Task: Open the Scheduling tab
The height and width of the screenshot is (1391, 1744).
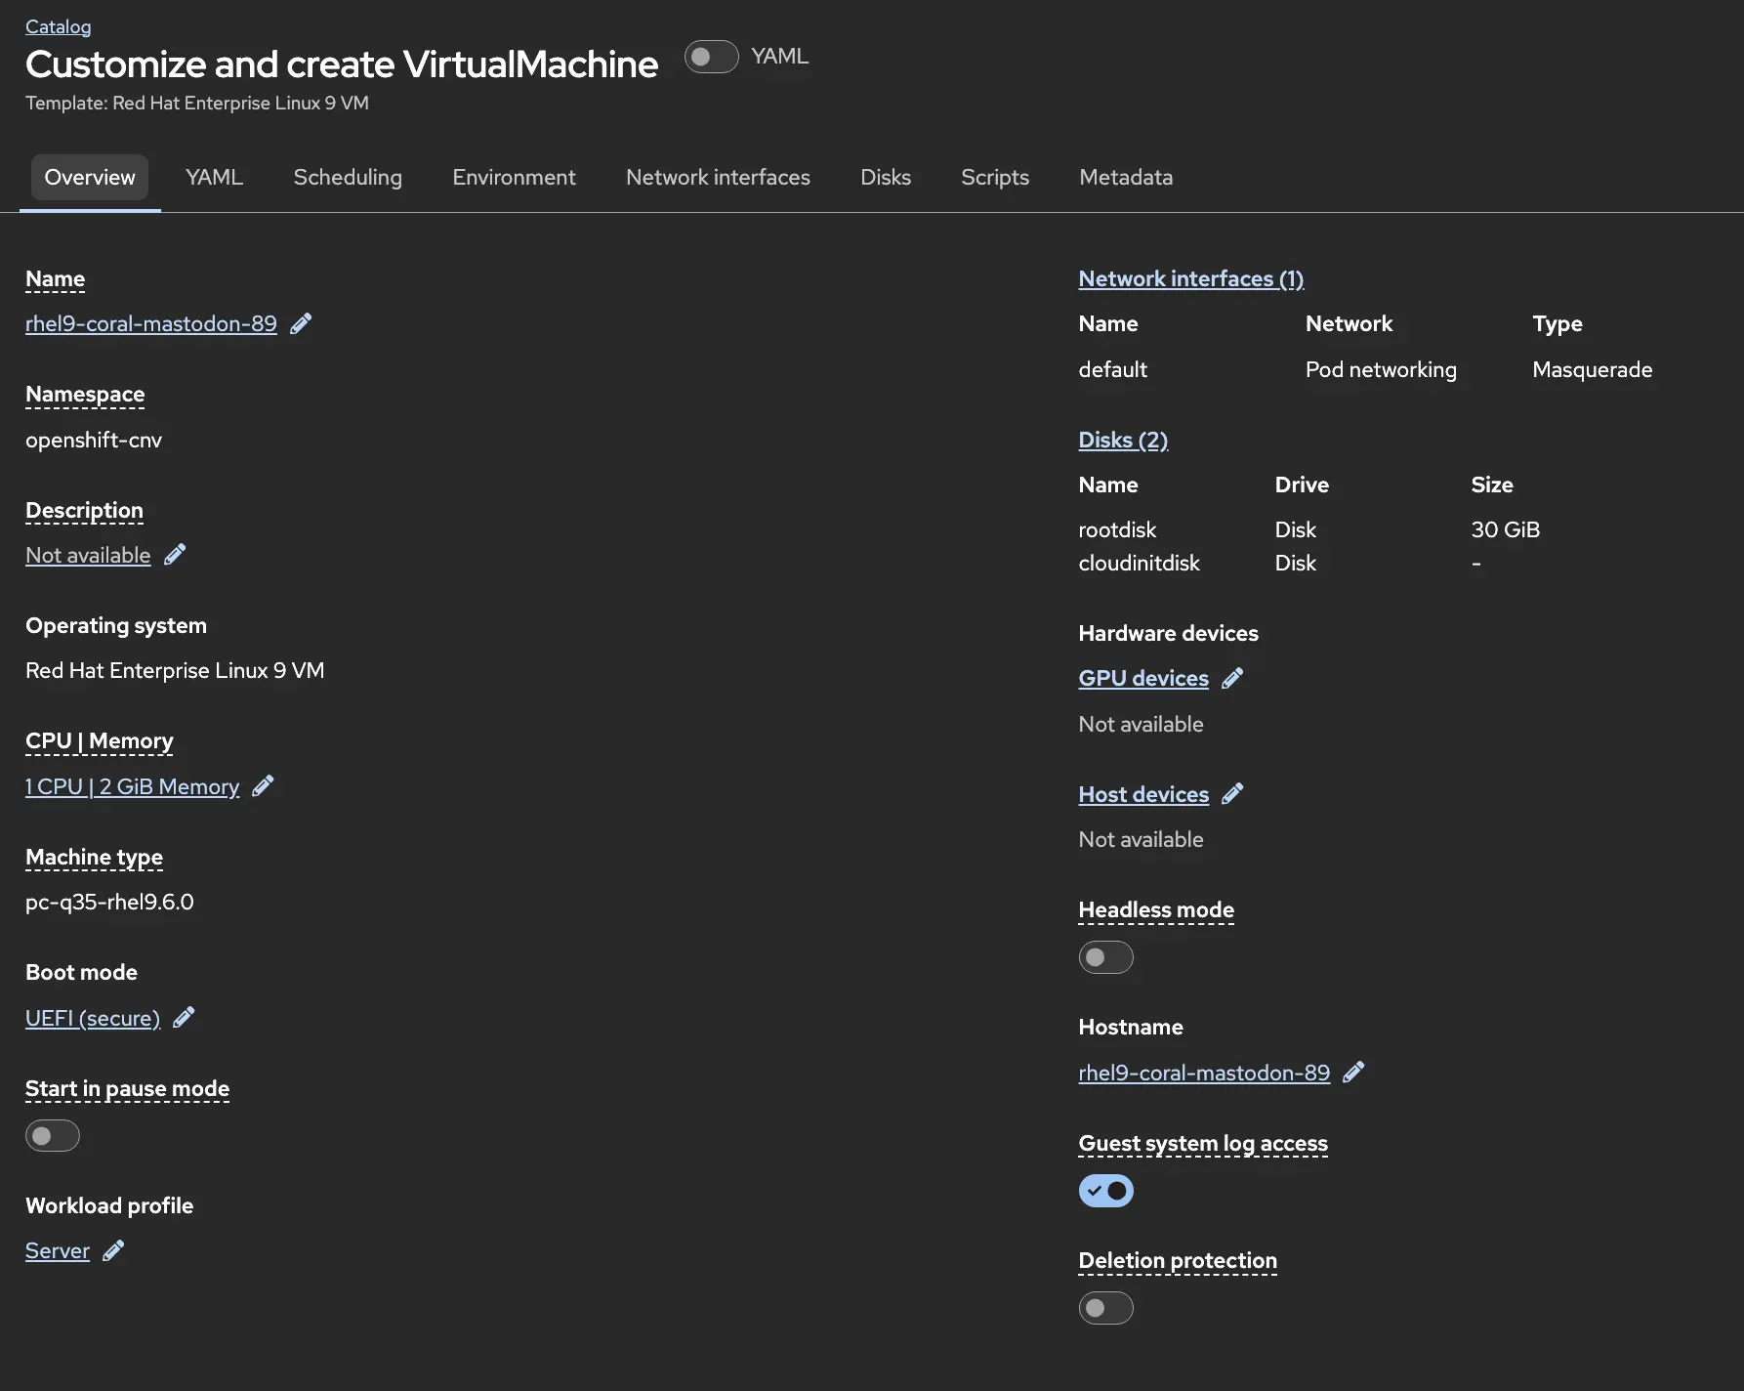Action: click(348, 177)
